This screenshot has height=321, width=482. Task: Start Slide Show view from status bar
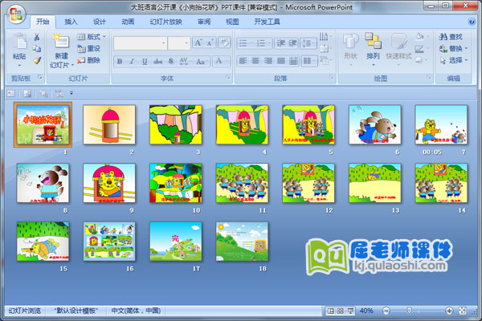351,311
